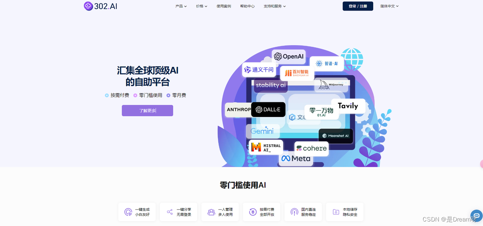Viewport: 483px width, 226px height.
Task: Click the Moonshot AI logo card
Action: point(336,136)
